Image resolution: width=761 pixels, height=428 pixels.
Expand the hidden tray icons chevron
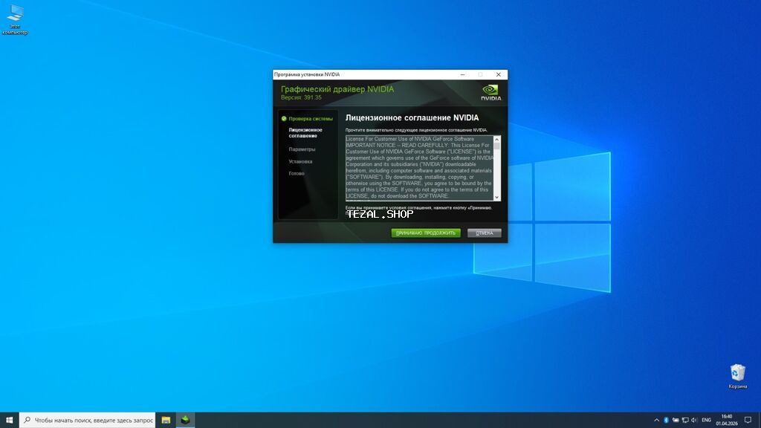click(656, 420)
